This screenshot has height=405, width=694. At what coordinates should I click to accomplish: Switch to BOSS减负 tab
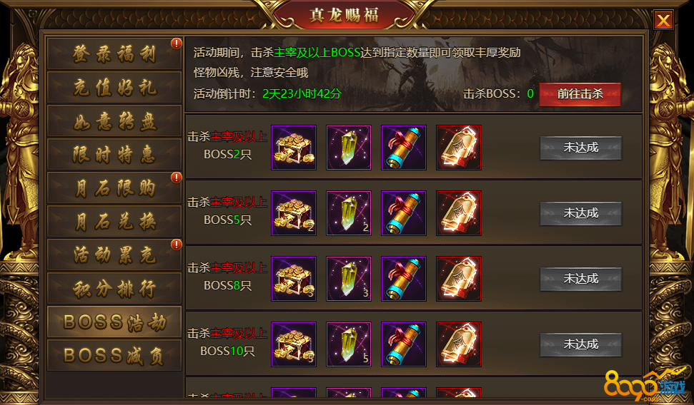114,356
